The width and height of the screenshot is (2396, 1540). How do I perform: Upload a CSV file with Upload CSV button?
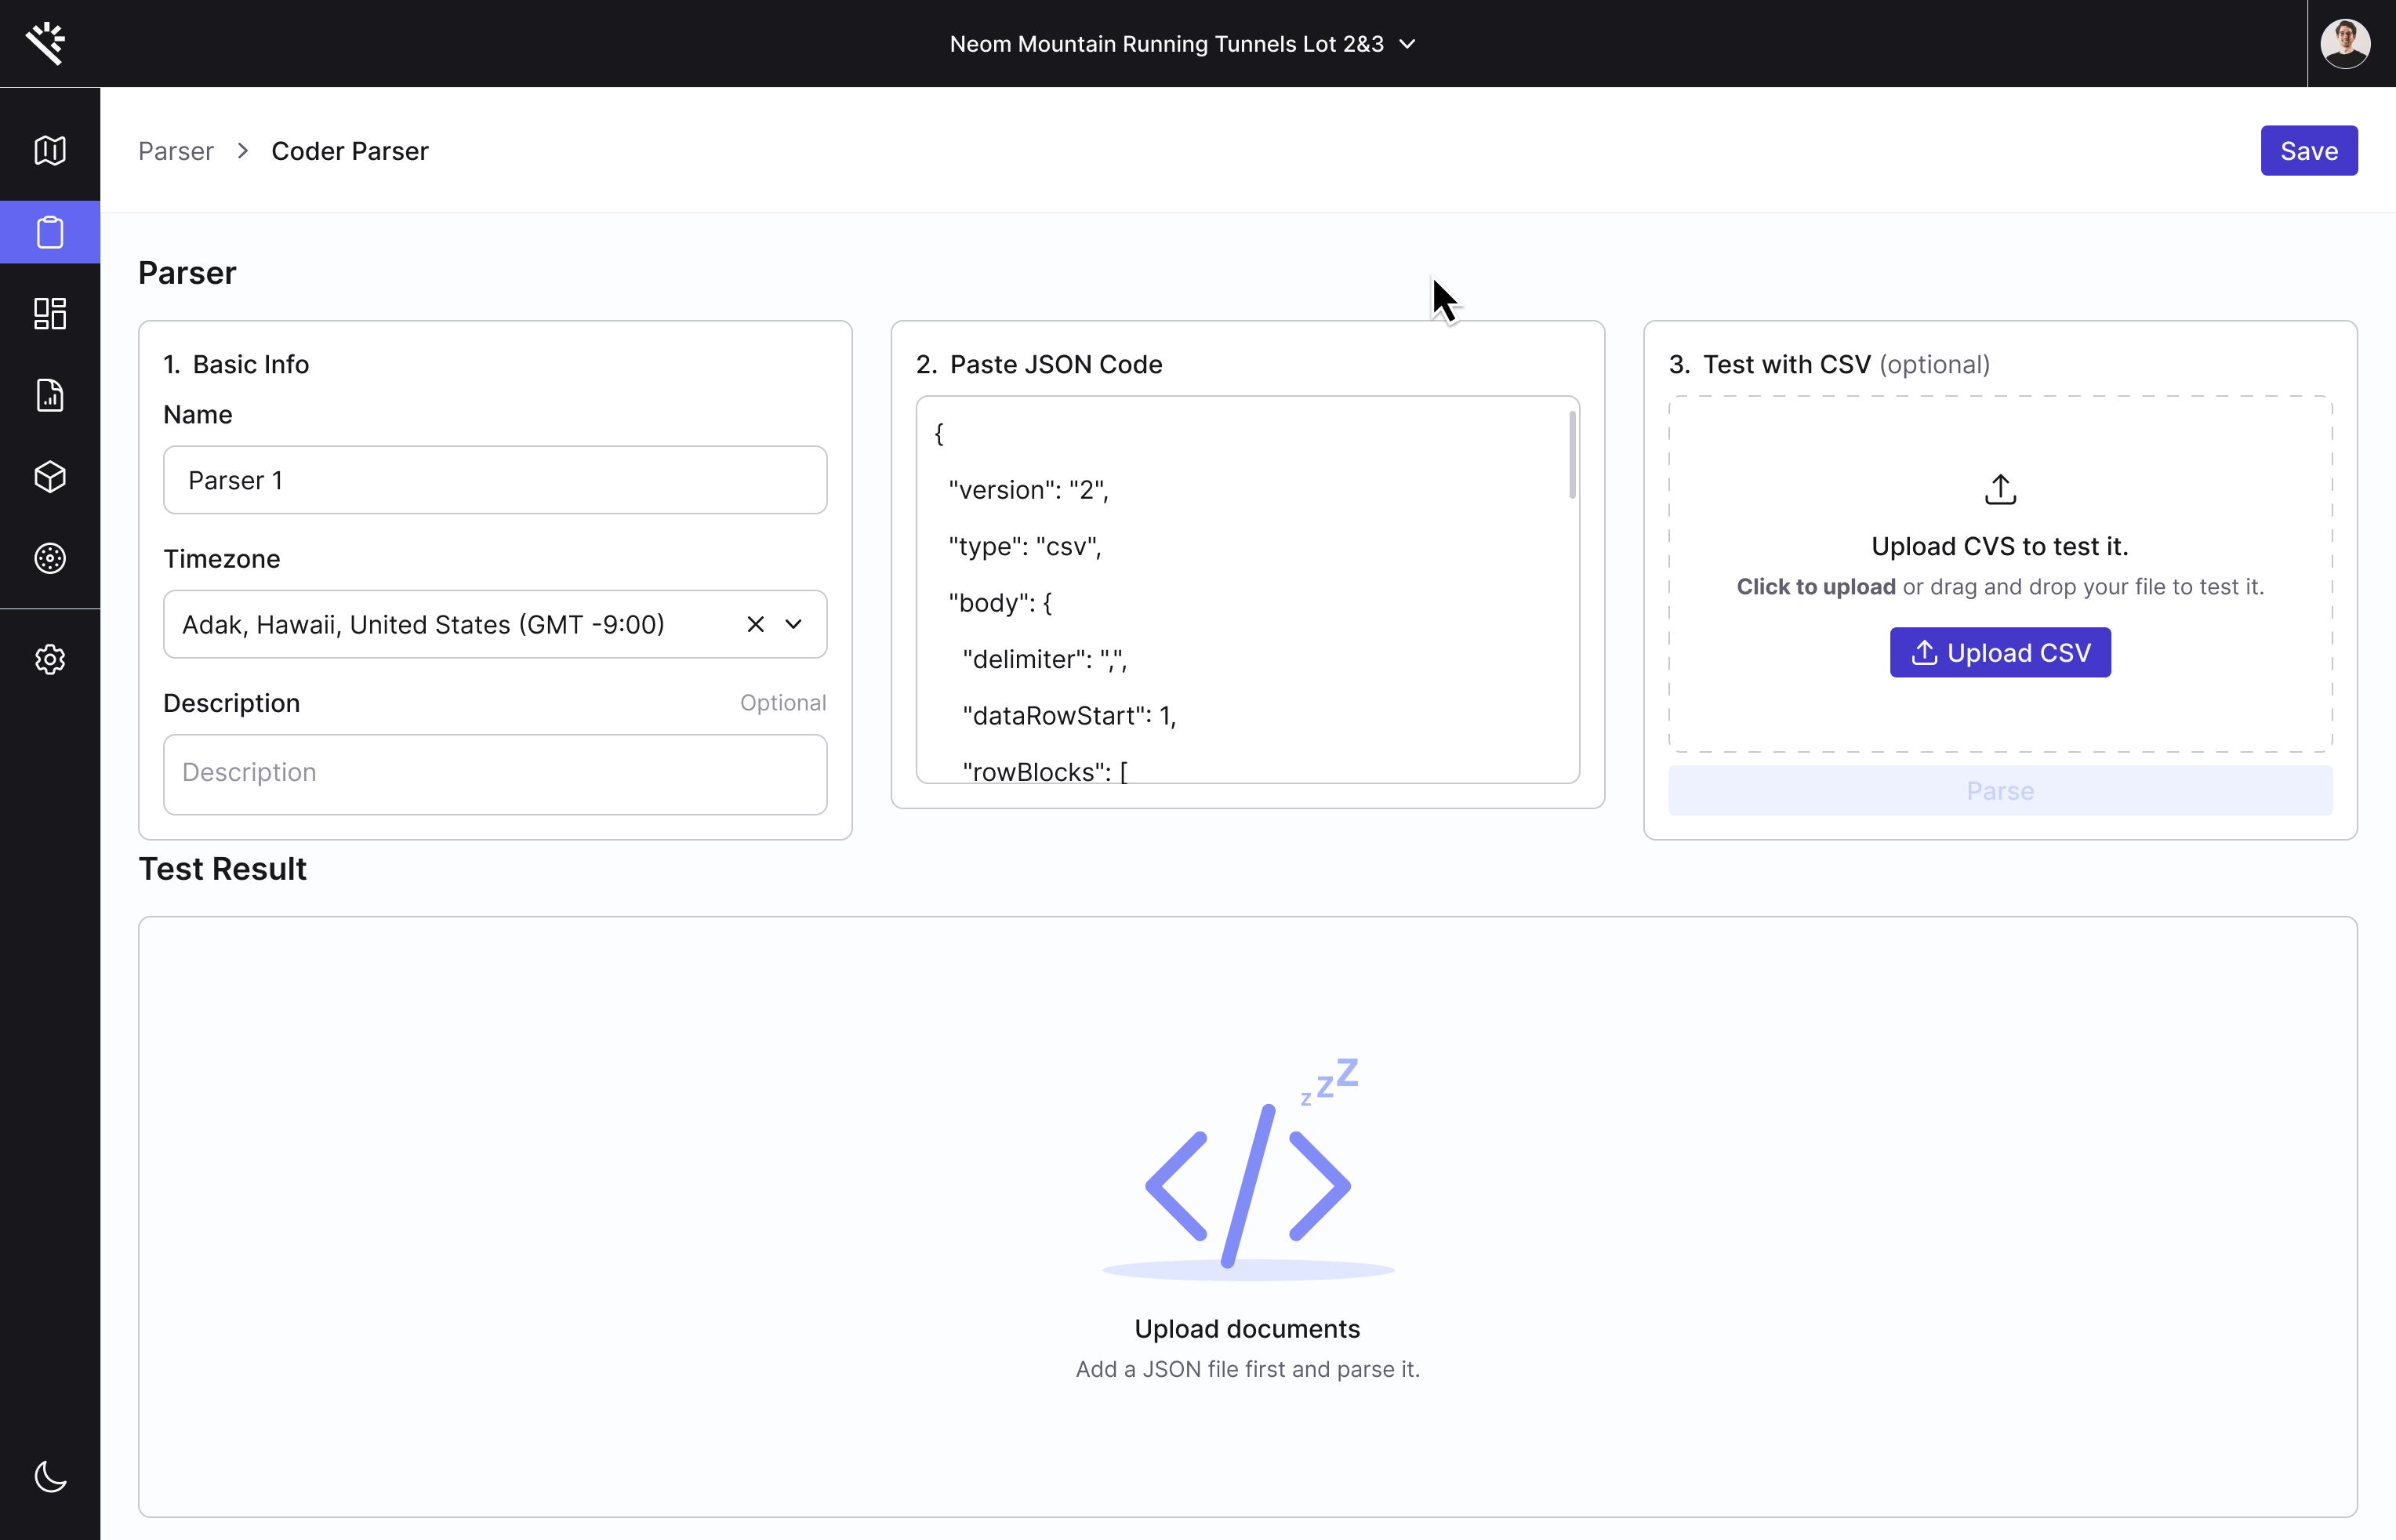tap(1999, 652)
